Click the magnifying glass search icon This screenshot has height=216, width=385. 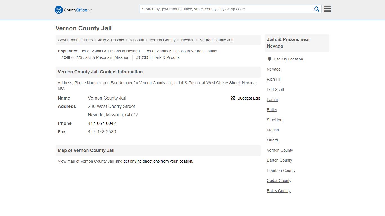tap(317, 9)
